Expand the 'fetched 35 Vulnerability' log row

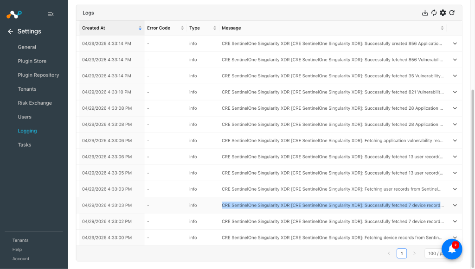click(x=455, y=76)
